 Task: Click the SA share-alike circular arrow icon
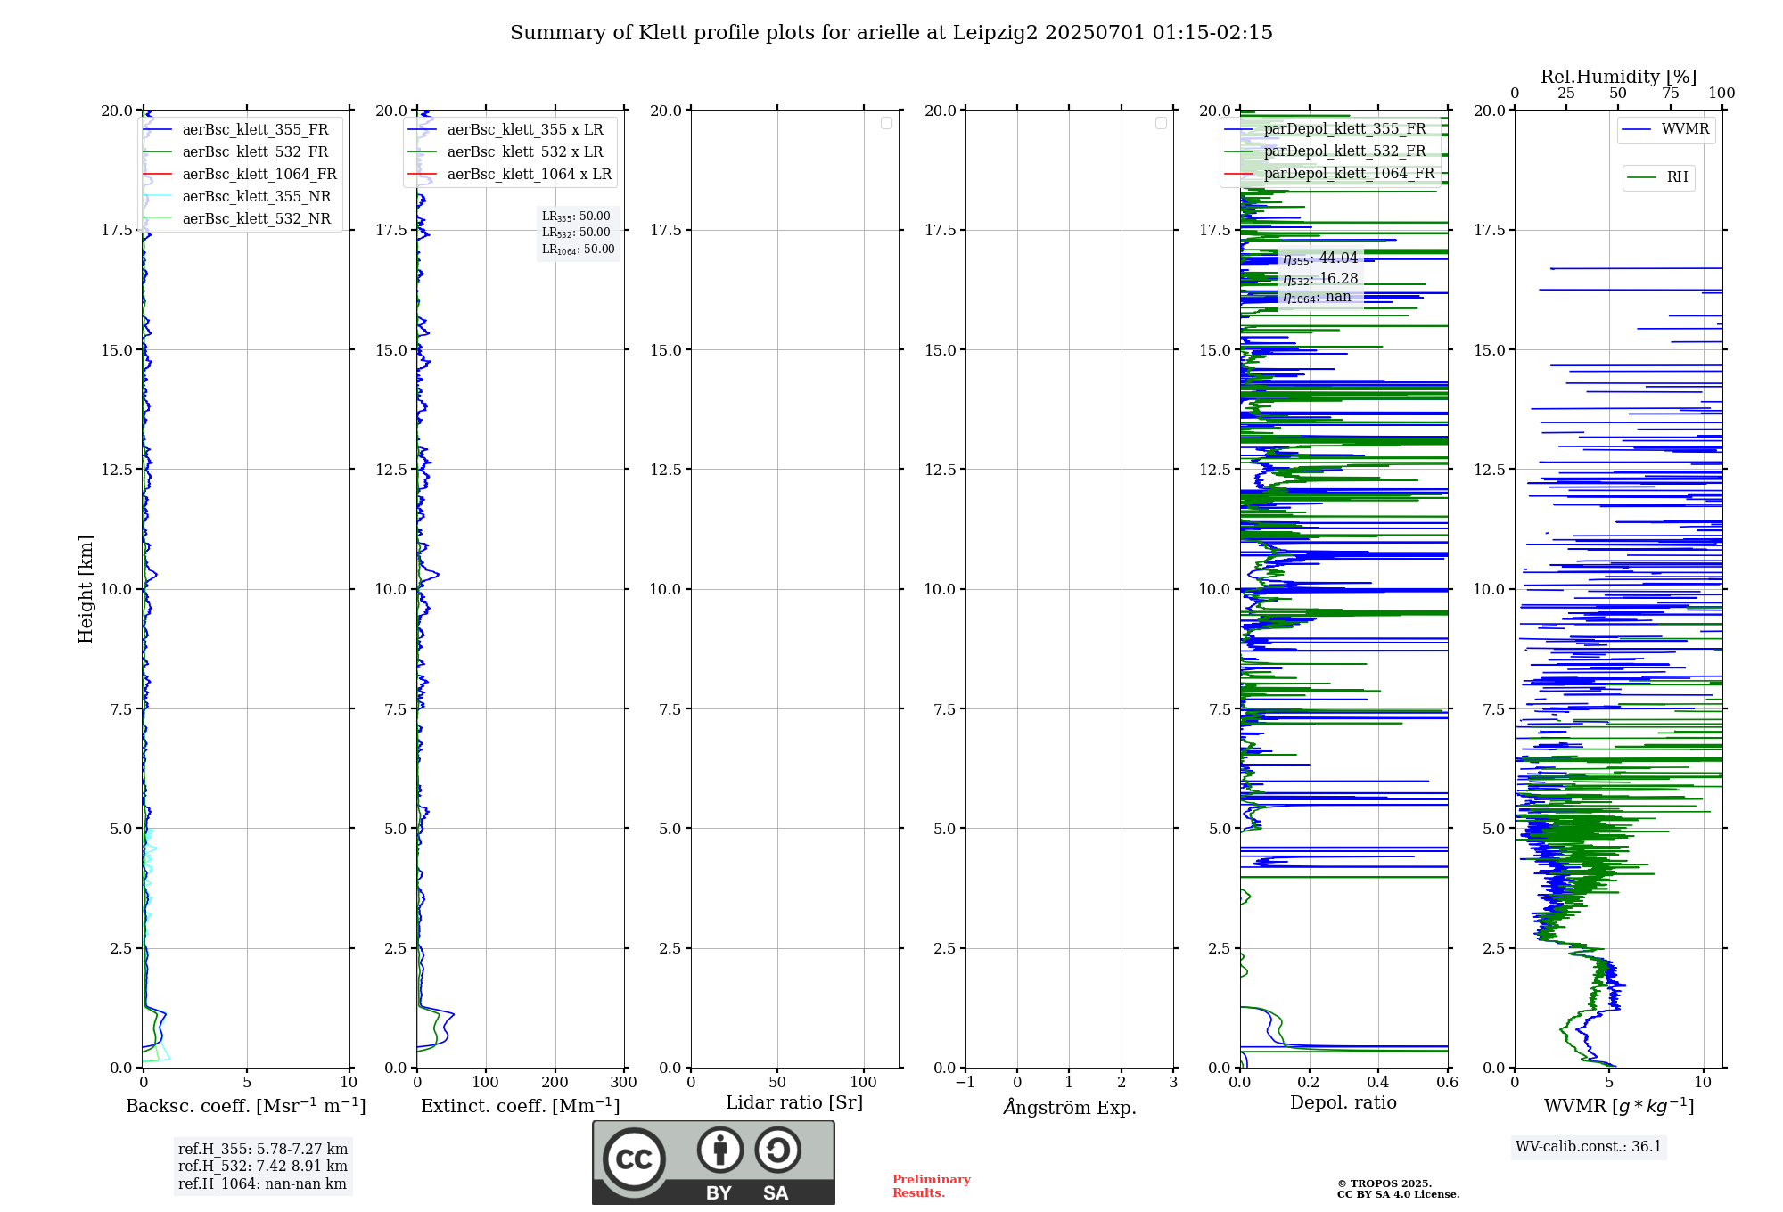[777, 1150]
